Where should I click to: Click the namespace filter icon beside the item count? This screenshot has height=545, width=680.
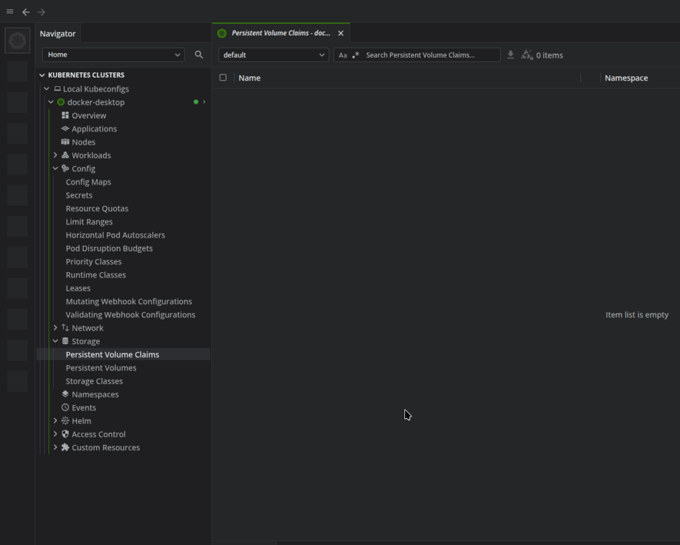(x=526, y=55)
